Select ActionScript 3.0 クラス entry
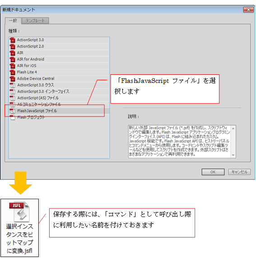The width and height of the screenshot is (256, 261). (x=59, y=85)
